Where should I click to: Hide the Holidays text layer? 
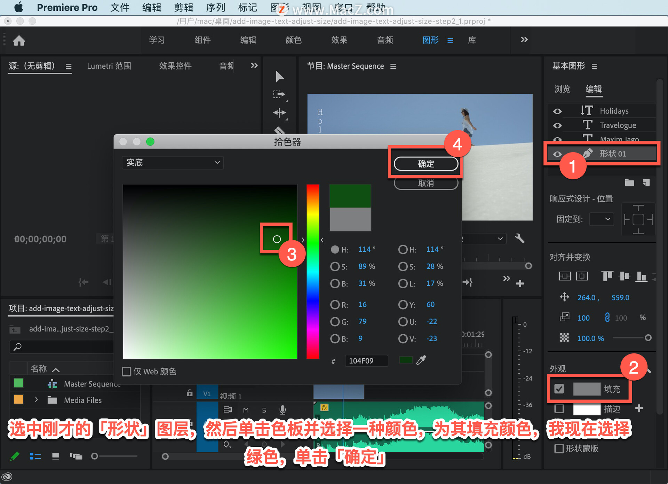557,111
